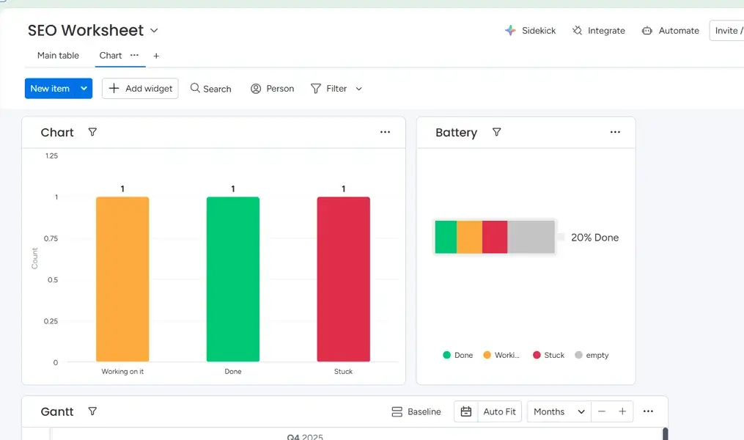Click the Gantt calendar icon next to Auto Fit
Viewport: 744px width, 440px height.
(x=466, y=411)
